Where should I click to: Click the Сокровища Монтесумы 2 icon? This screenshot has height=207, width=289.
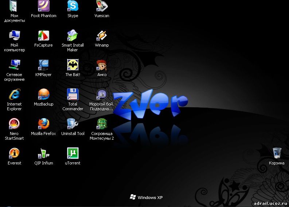pos(102,124)
